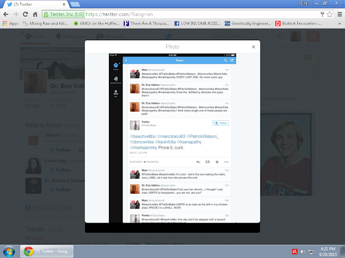Open the 'Biotech Encounters' bookmark
The image size is (345, 258).
pos(298,24)
